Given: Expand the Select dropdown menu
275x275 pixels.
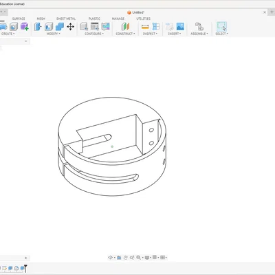Looking at the screenshot, I should (x=221, y=34).
